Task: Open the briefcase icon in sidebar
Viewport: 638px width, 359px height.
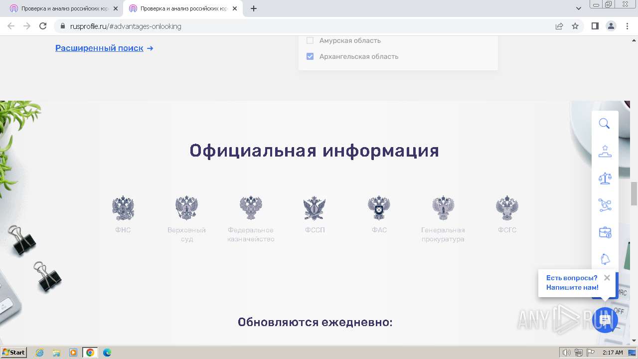Action: click(605, 232)
